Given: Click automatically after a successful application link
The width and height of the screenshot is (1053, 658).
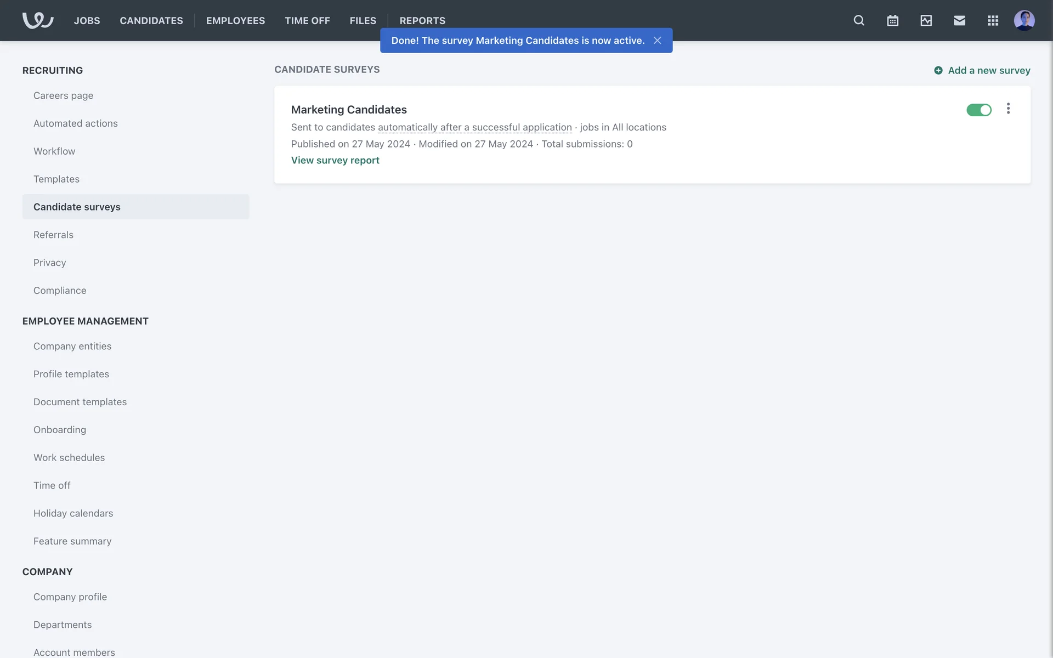Looking at the screenshot, I should (474, 127).
